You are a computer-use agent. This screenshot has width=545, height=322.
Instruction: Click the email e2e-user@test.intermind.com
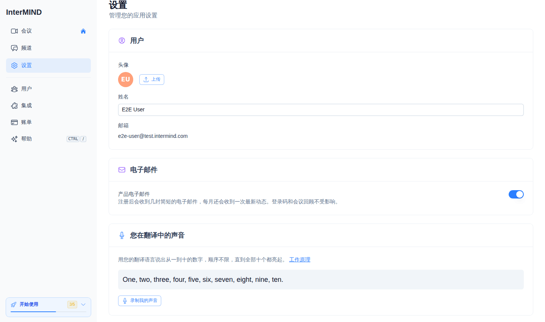point(153,136)
